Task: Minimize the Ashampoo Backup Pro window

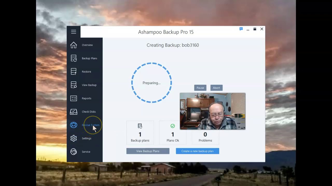Action: (x=248, y=29)
